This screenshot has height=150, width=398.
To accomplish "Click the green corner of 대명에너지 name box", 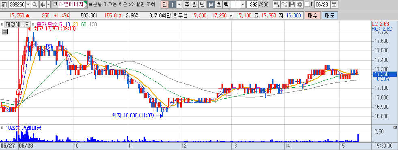I will click(x=85, y=3).
